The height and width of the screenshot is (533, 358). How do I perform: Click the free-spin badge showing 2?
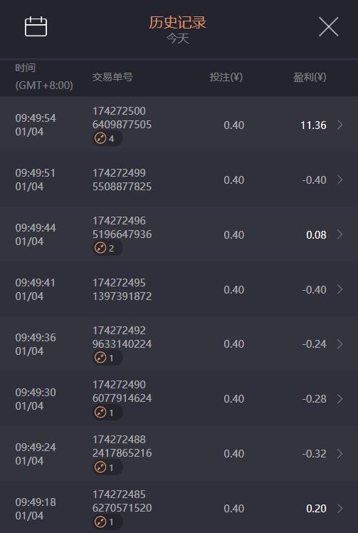[x=106, y=248]
